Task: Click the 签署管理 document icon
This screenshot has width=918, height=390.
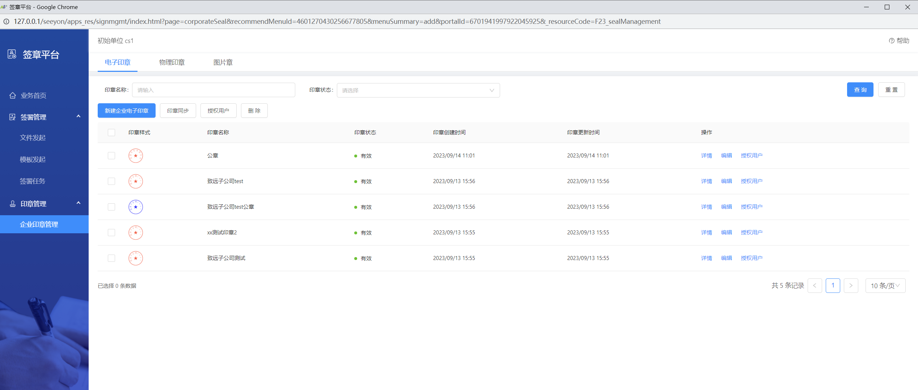Action: 13,117
